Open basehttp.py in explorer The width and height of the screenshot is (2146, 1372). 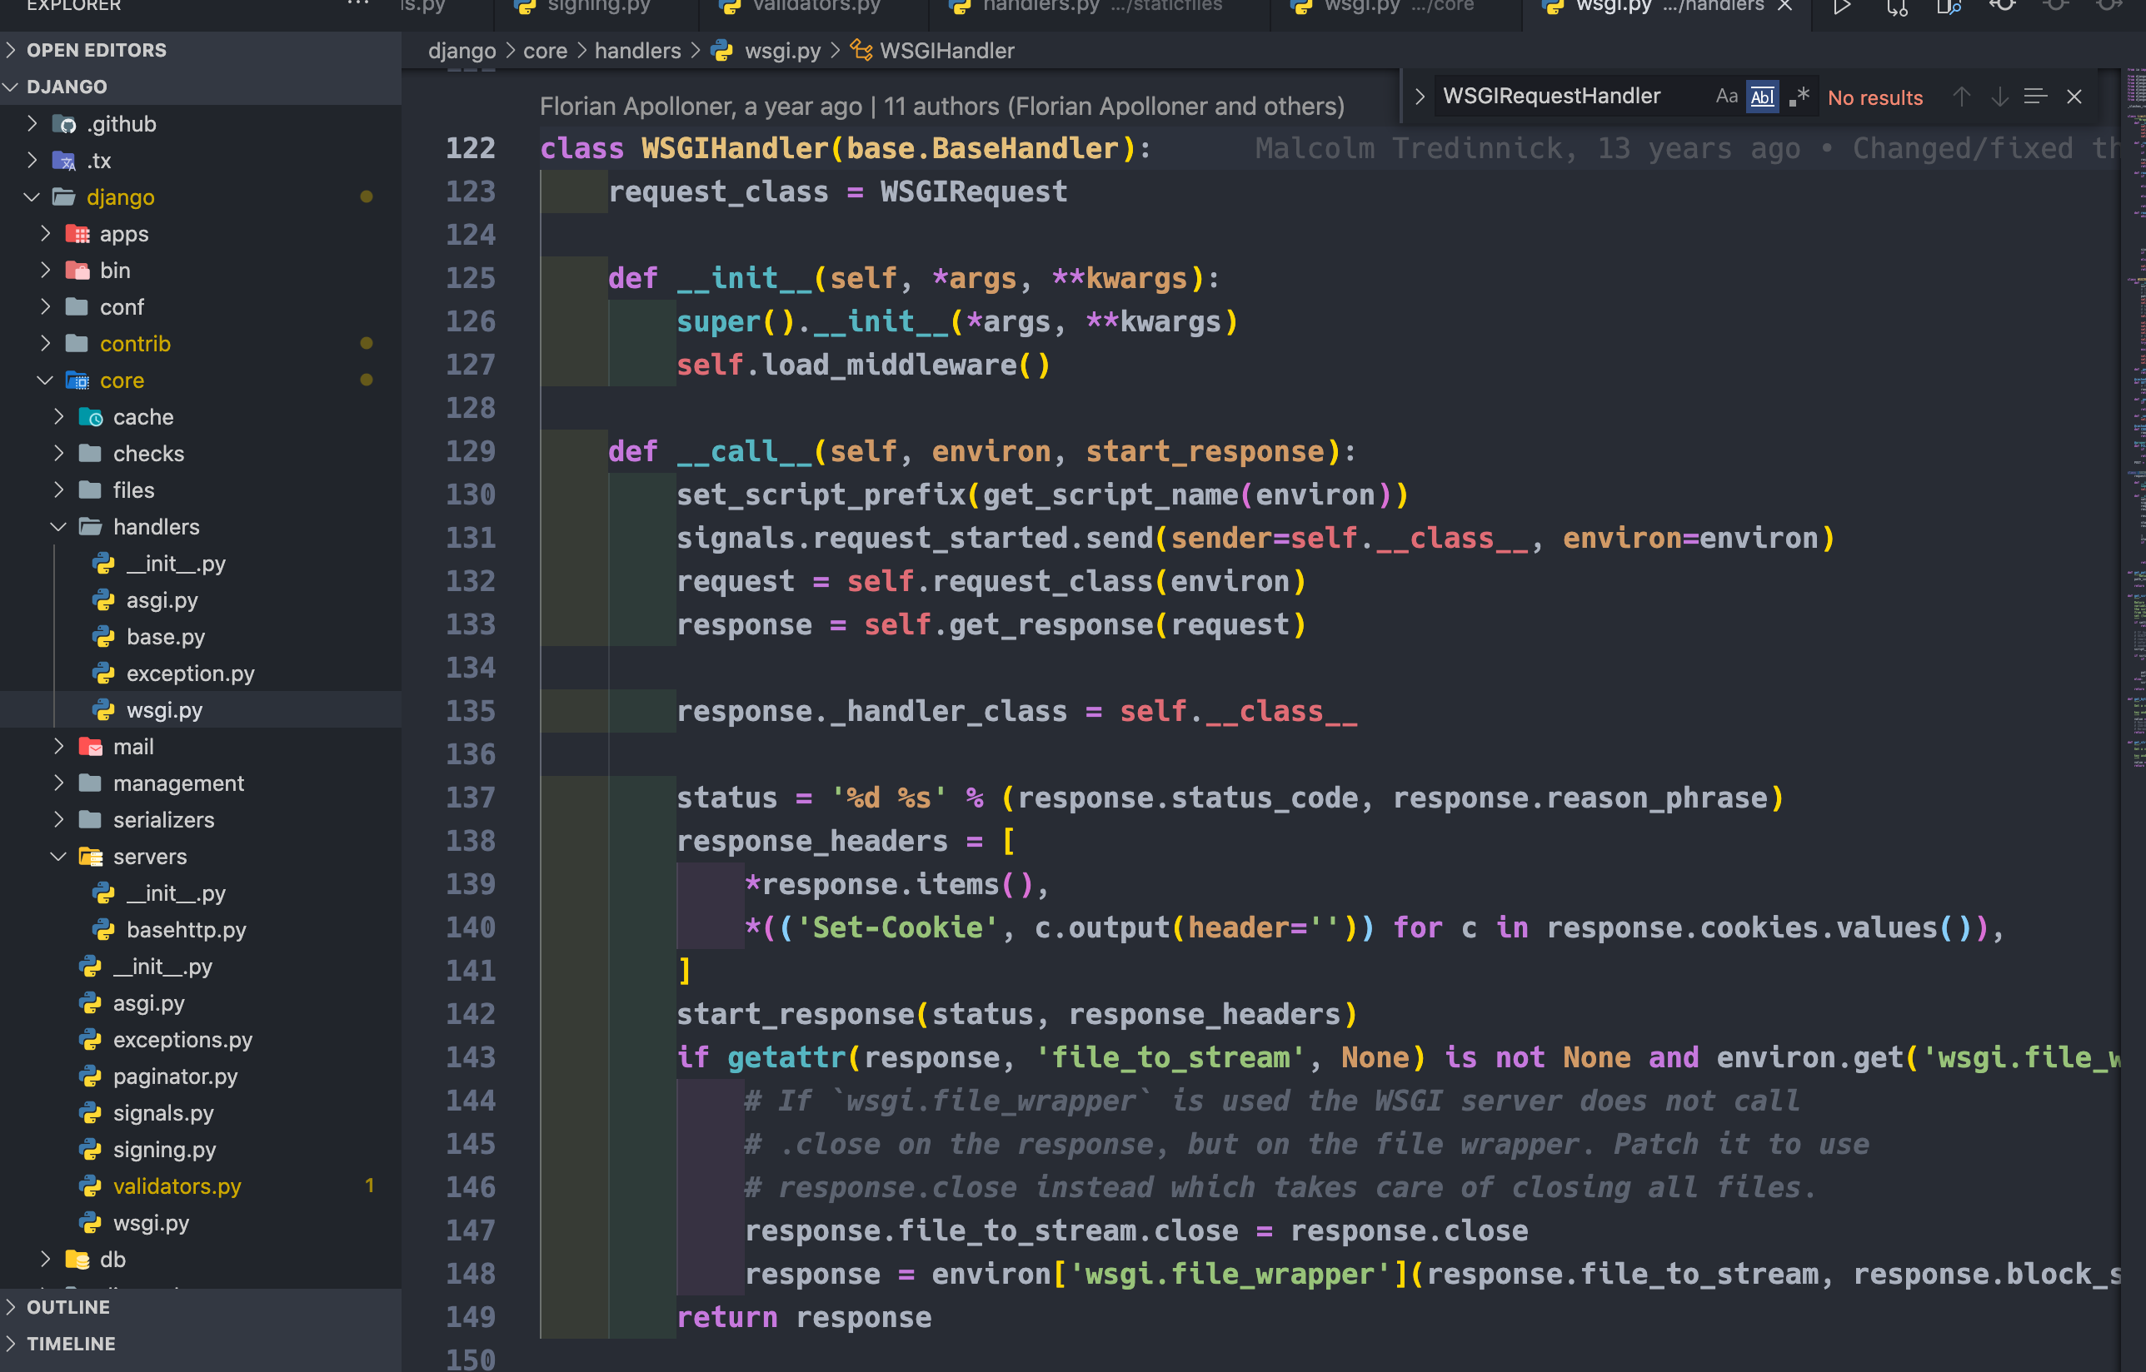coord(186,930)
